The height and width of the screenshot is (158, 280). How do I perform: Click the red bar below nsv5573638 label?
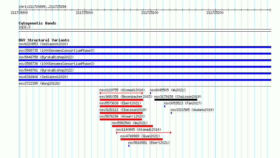click(x=121, y=106)
